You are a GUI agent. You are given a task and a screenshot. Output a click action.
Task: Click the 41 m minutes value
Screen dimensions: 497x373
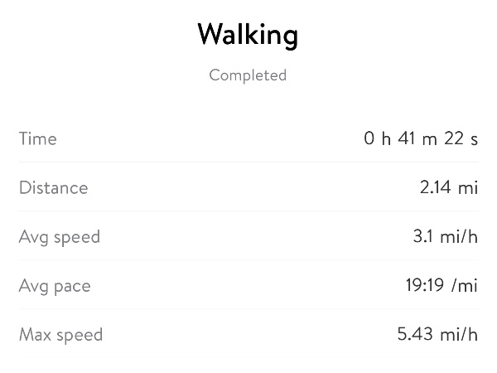[x=417, y=138]
